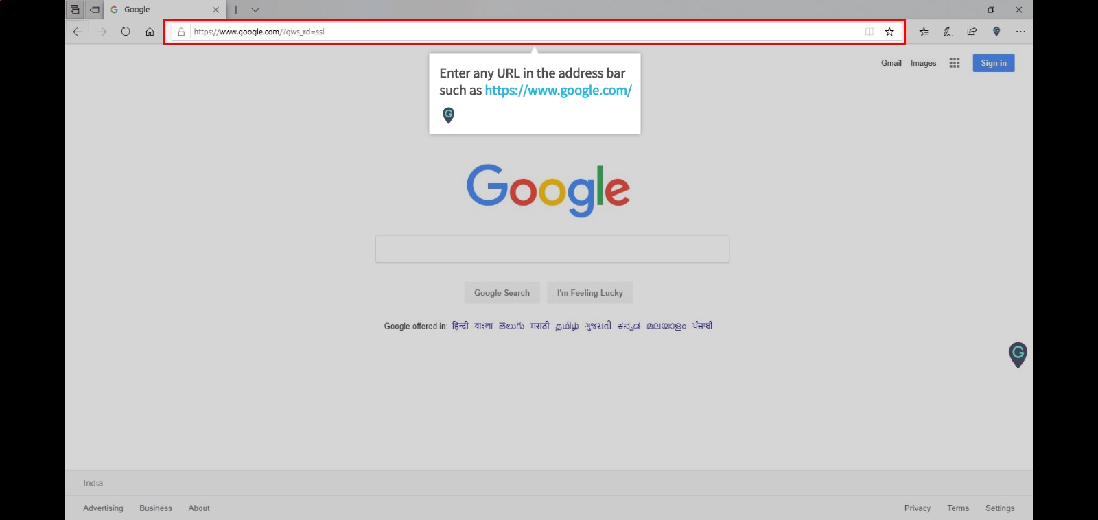Screen dimensions: 1098x520
Task: Switch Google to हिन्दी language
Action: pyautogui.click(x=460, y=326)
